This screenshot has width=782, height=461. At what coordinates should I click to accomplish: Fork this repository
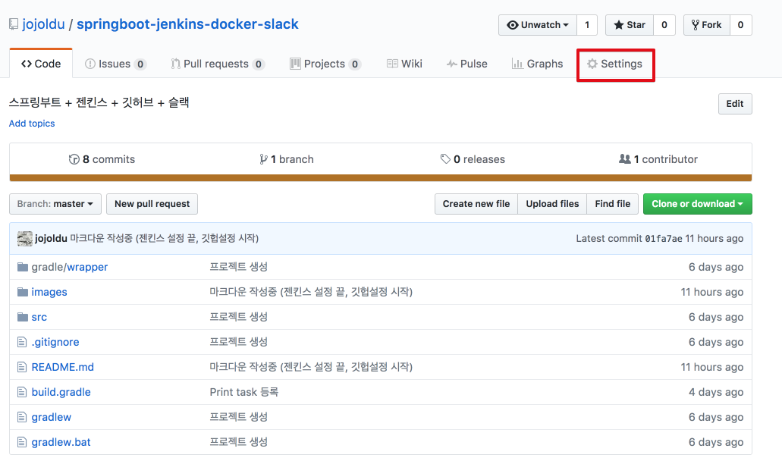[707, 25]
